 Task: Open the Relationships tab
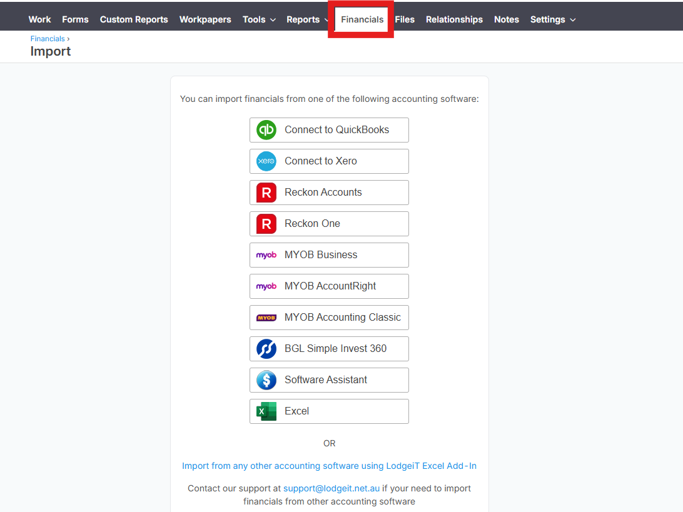pos(454,19)
